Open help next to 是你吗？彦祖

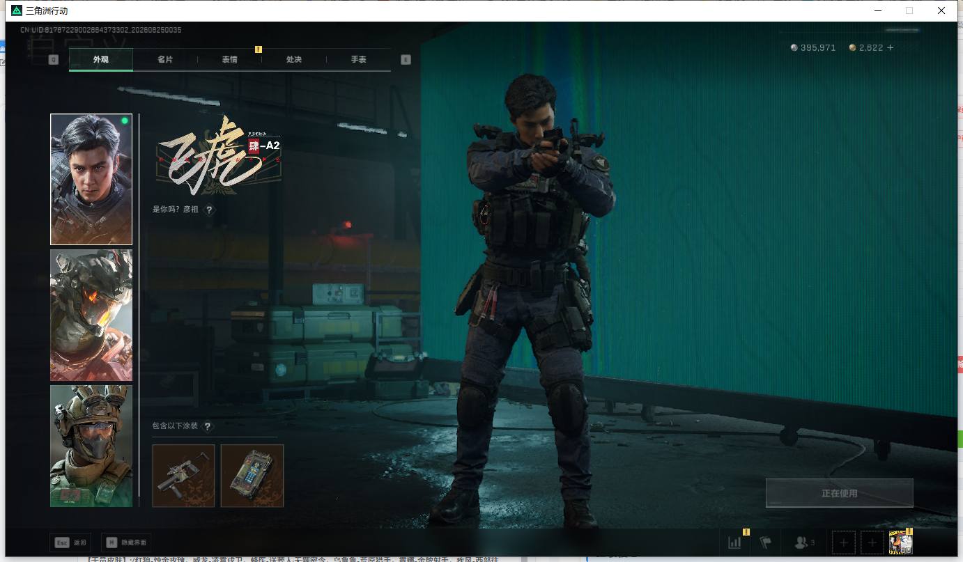pyautogui.click(x=209, y=210)
